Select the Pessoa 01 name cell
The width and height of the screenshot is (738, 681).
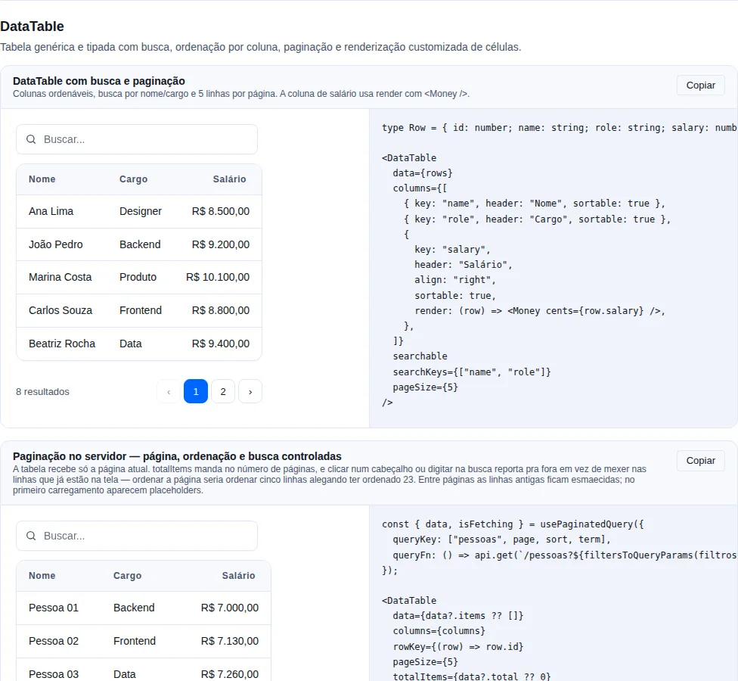click(x=54, y=608)
